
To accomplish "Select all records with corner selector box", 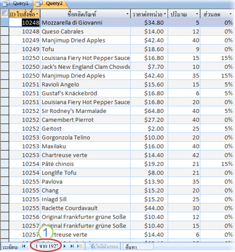I will pyautogui.click(x=5, y=14).
